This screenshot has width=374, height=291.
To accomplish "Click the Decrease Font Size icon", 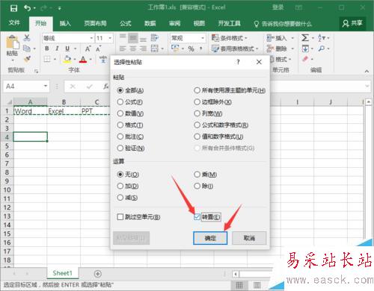I will [x=99, y=48].
